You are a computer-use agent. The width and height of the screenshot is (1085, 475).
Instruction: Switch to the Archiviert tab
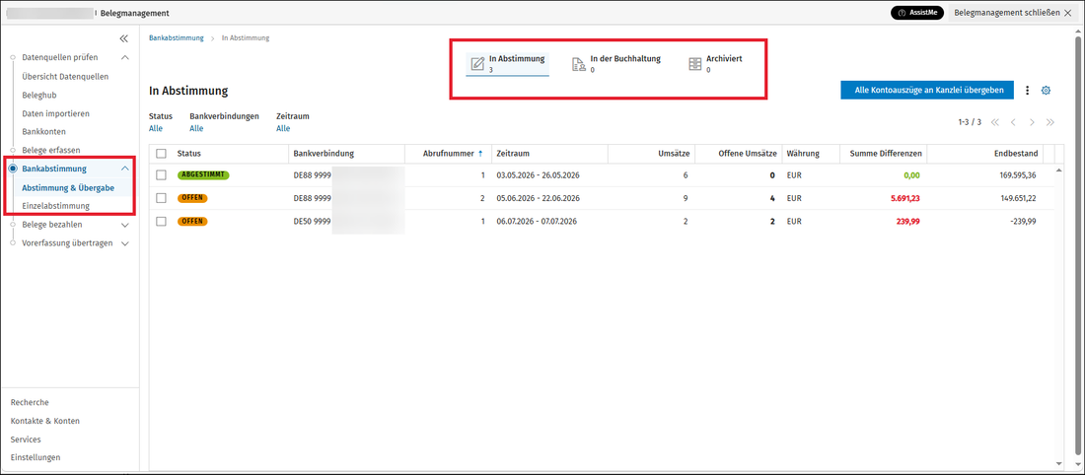point(715,64)
